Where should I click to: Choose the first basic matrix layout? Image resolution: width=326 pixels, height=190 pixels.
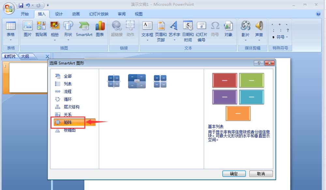(x=114, y=81)
